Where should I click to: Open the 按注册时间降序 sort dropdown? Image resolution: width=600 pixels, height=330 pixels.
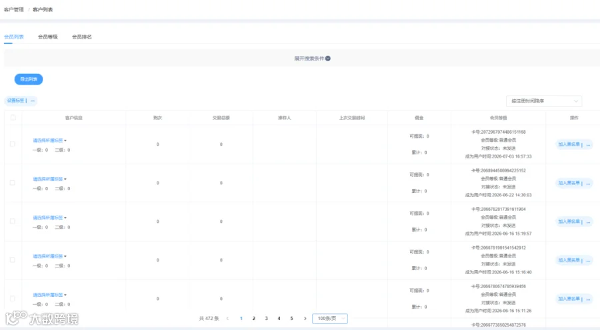(x=544, y=101)
